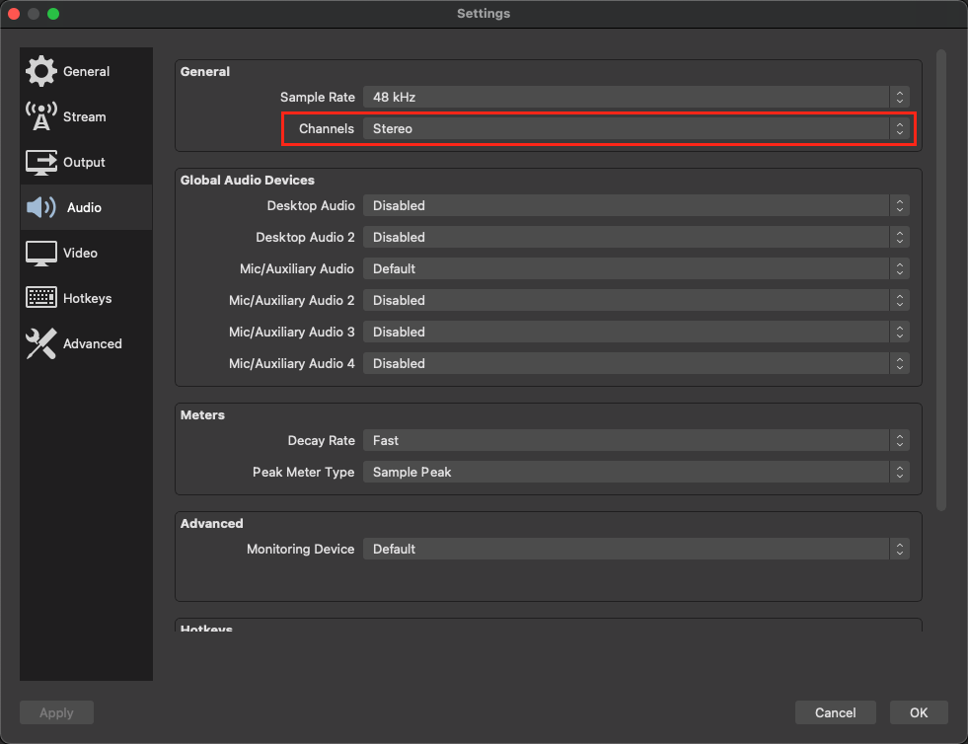
Task: Select the Output monitor icon
Action: click(41, 162)
